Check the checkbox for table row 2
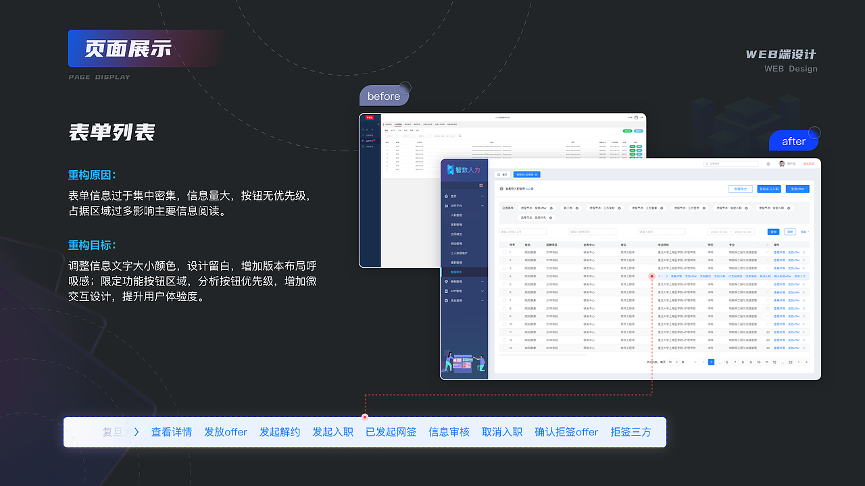 click(x=504, y=260)
